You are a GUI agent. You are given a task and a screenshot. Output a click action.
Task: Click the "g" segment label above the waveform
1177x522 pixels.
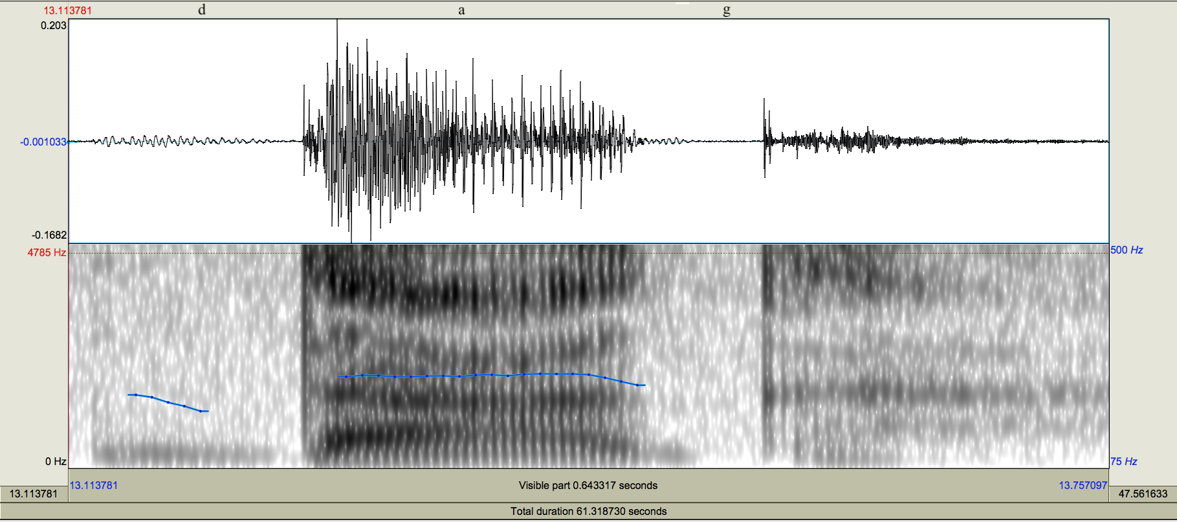[727, 10]
